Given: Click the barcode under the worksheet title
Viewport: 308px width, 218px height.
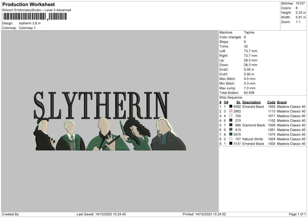Looking at the screenshot, I should (35, 16).
